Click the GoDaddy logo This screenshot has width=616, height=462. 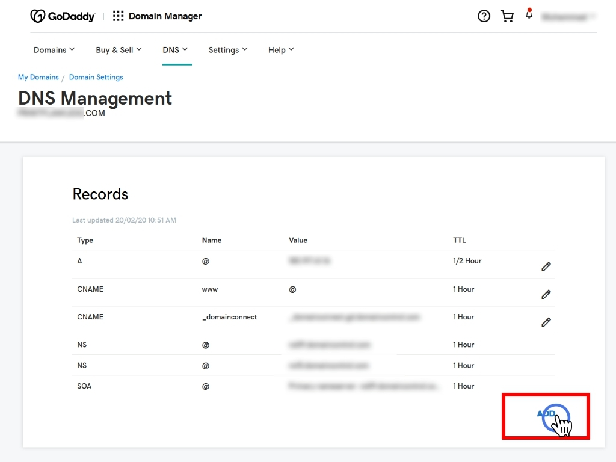click(x=63, y=16)
